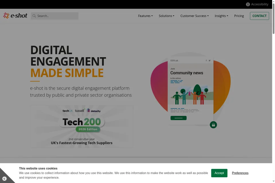Viewport: 275px width, 183px height.
Task: Click the Tech200 2026 Edition banner
Action: 82,126
